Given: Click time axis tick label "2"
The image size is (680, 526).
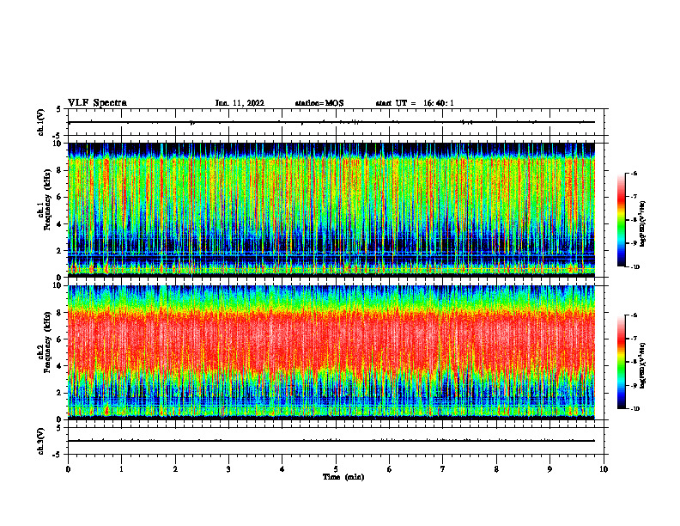Looking at the screenshot, I should point(175,469).
